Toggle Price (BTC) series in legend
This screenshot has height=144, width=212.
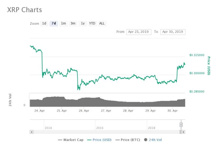(128, 140)
